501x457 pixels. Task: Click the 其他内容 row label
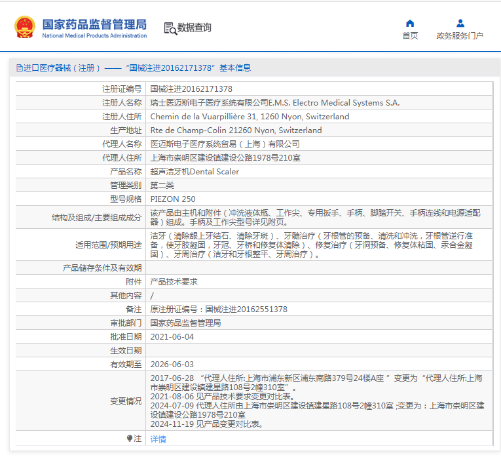coord(126,296)
